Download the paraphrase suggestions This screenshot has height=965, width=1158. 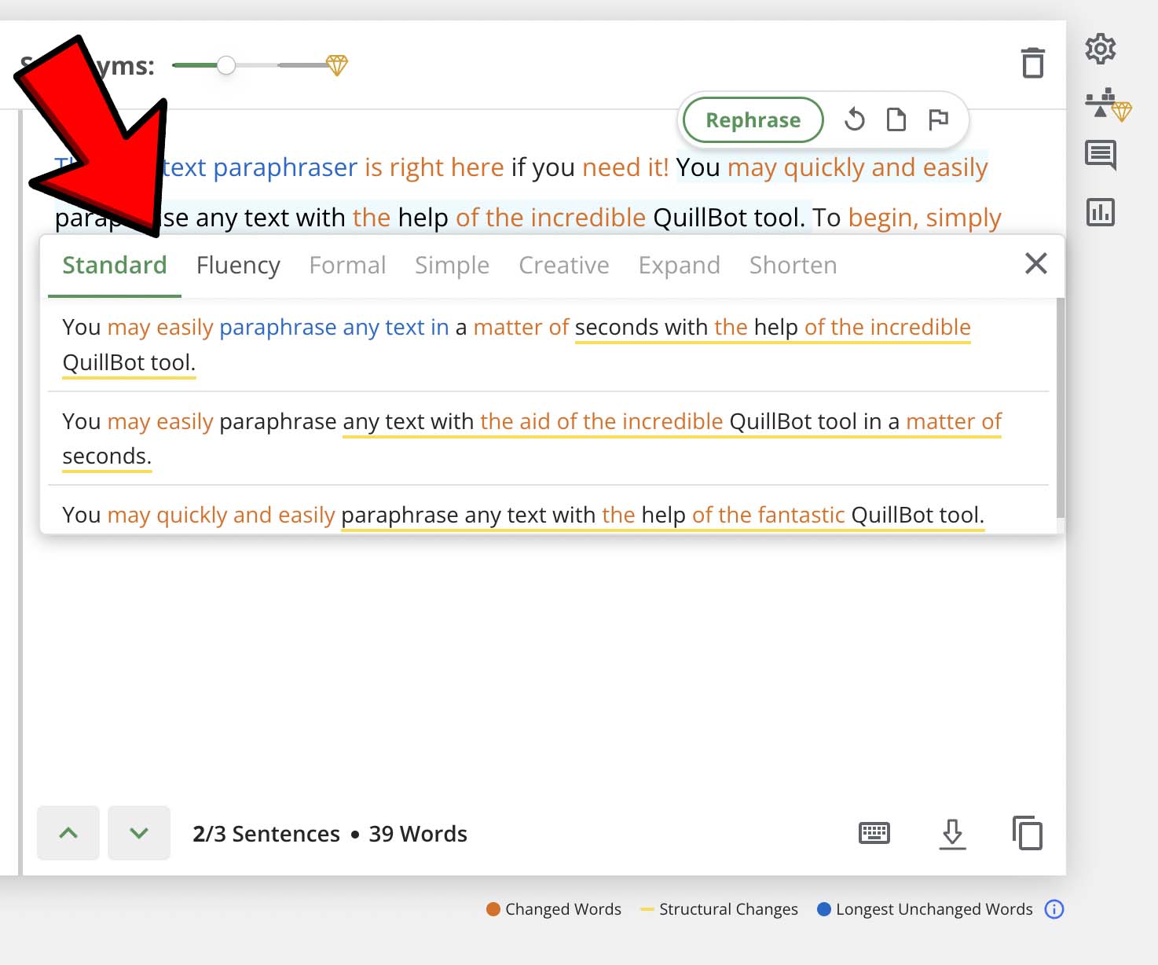953,833
